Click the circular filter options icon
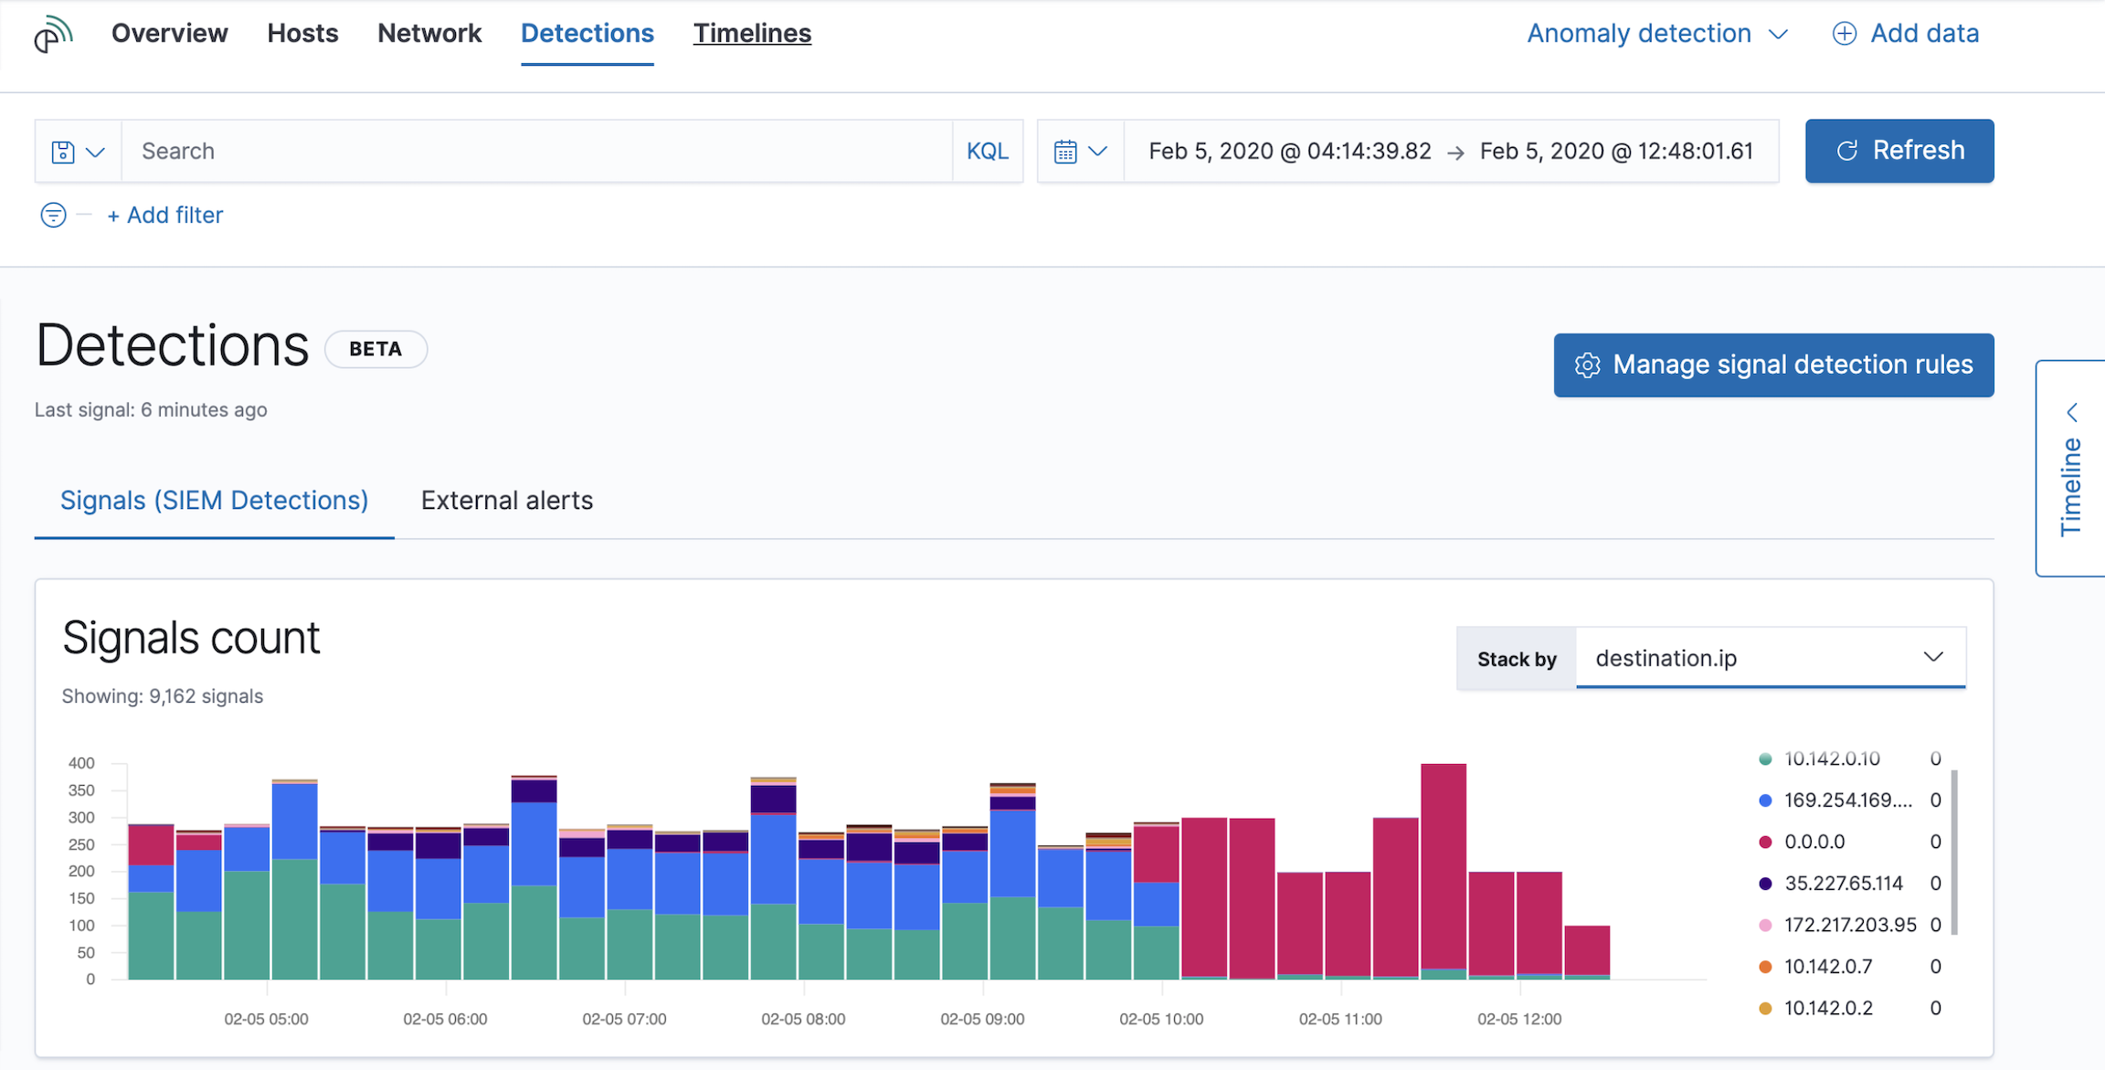 [x=53, y=216]
